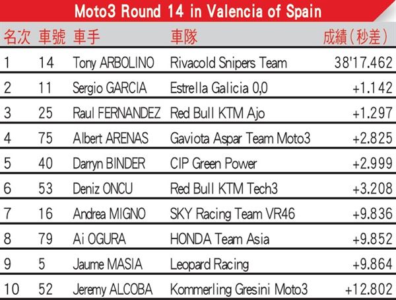
Task: Click winning time 38'17.462
Action: point(364,63)
